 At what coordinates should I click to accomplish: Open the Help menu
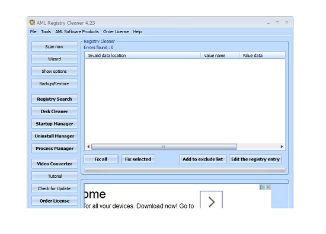[x=138, y=31]
